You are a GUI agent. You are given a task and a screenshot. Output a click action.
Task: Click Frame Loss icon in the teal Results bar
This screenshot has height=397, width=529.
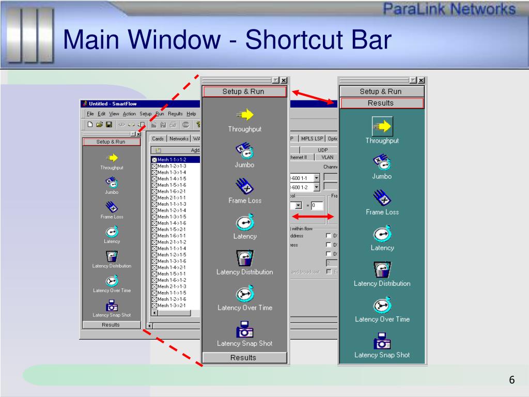click(x=382, y=198)
